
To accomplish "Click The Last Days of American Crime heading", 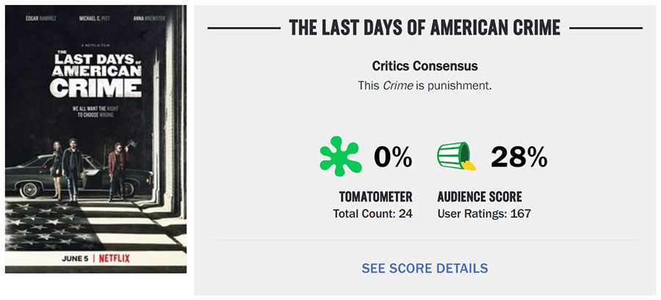I will pos(425,28).
